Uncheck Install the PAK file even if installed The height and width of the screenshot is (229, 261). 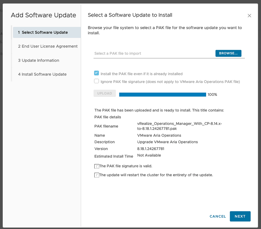click(x=96, y=73)
